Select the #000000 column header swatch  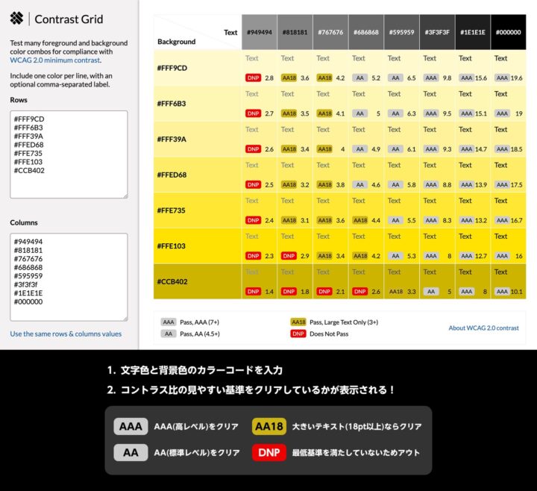[508, 32]
